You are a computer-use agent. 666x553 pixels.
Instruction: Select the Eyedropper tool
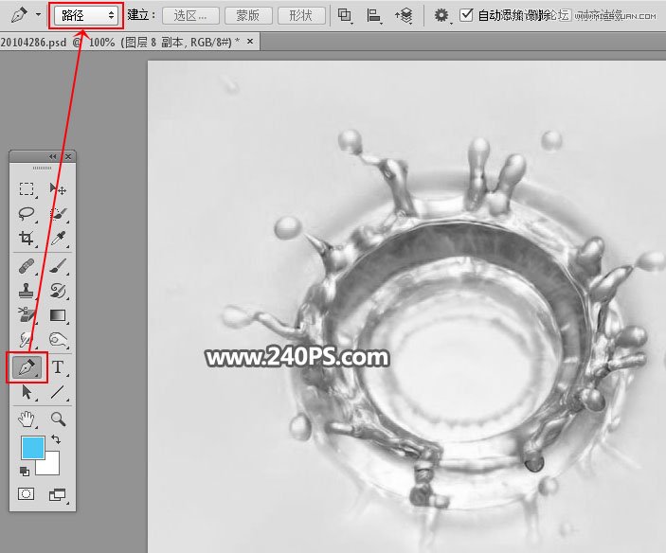(58, 238)
